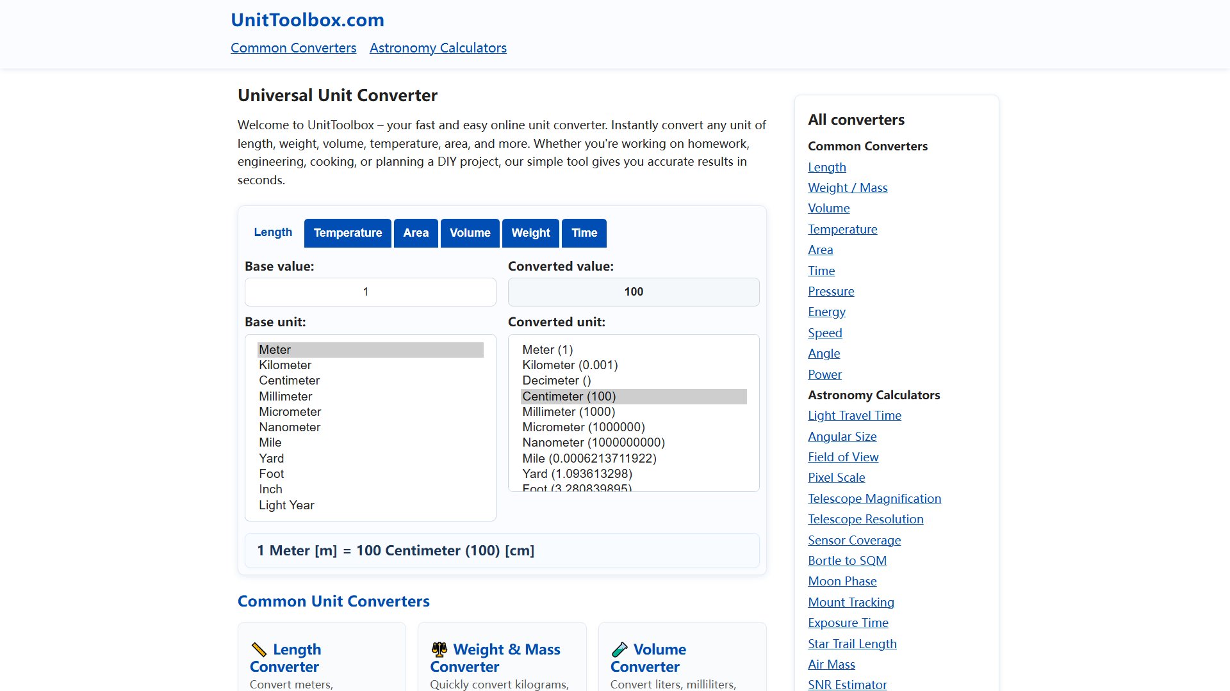Open the sidebar Temperature link
Viewport: 1230px width, 691px height.
[842, 230]
